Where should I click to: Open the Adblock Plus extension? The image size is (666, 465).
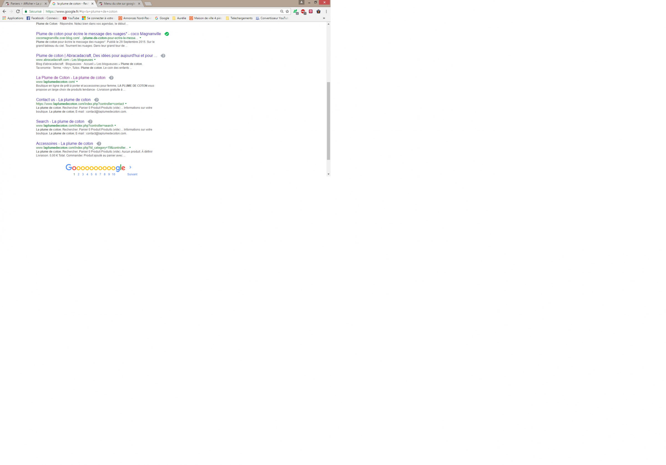(303, 12)
